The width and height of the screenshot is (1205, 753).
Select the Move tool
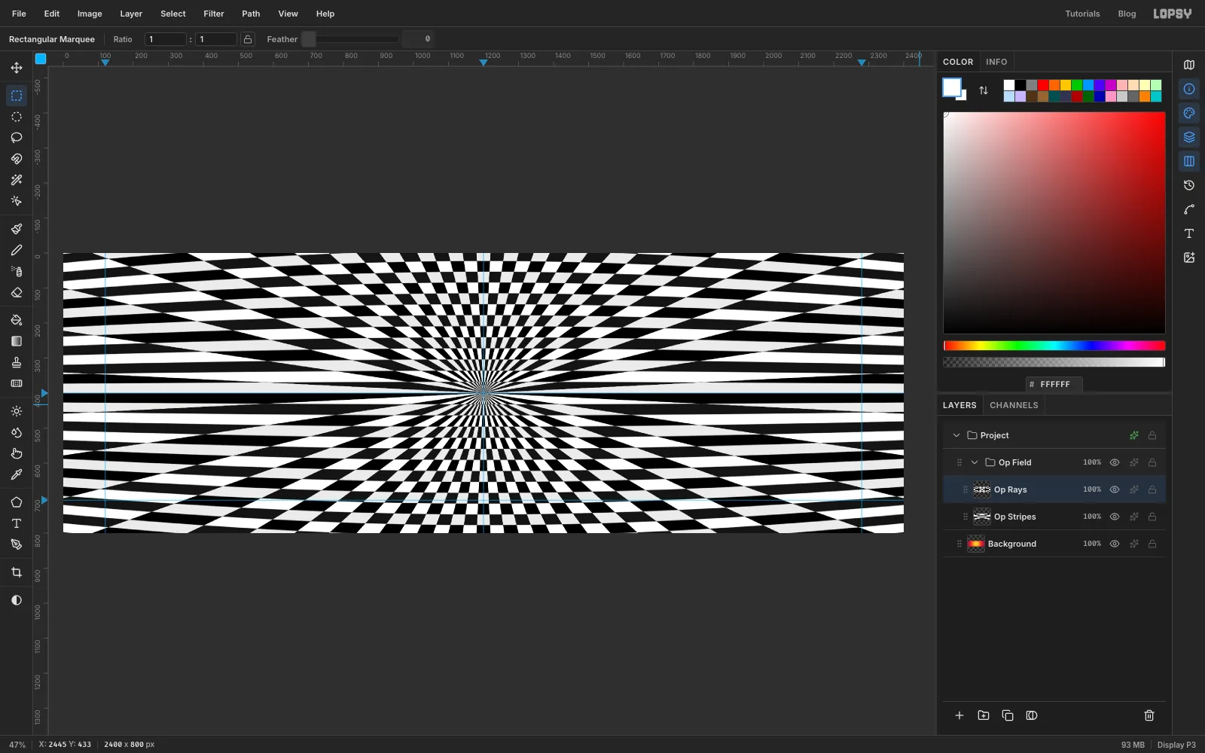coord(17,68)
